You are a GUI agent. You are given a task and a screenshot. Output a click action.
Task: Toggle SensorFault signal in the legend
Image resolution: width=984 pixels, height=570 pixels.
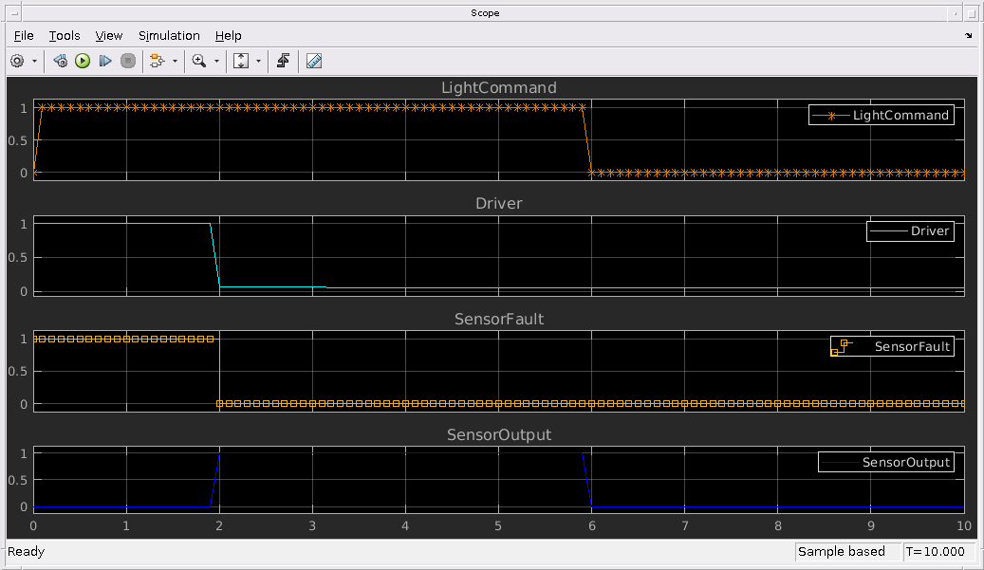click(911, 347)
